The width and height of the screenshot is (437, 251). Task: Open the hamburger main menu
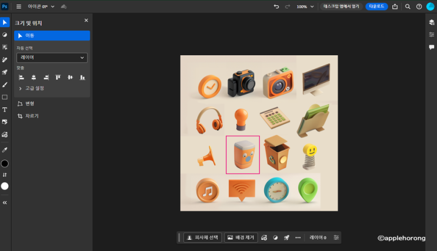(x=19, y=6)
